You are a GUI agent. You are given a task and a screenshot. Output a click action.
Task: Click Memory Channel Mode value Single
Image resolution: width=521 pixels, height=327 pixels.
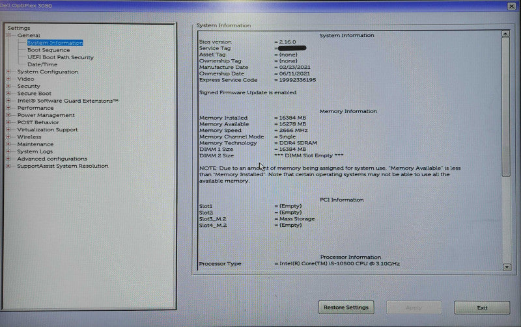[287, 137]
